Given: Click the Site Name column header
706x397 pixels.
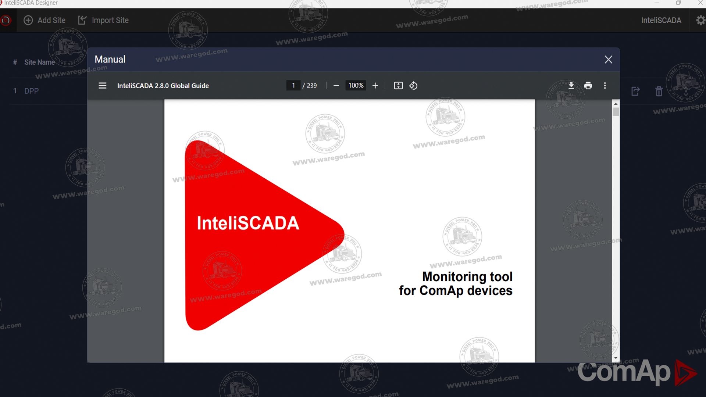Looking at the screenshot, I should click(40, 62).
